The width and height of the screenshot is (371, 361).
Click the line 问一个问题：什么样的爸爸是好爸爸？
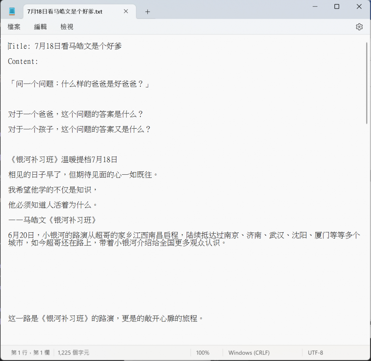(79, 84)
